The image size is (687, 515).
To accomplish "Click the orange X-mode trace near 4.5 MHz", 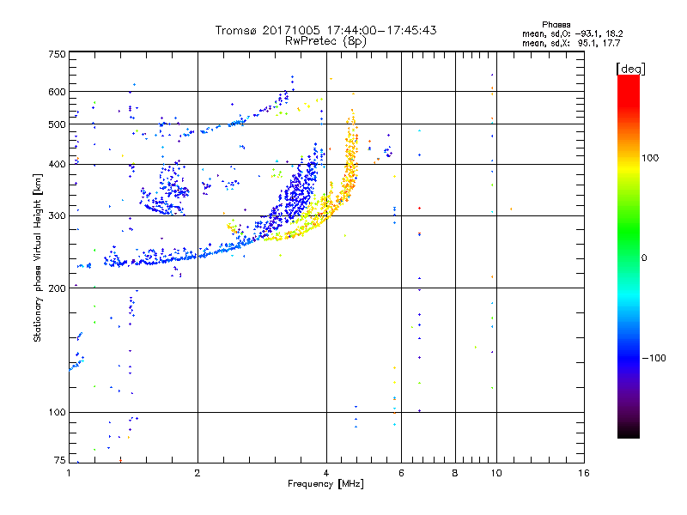I will click(x=350, y=162).
